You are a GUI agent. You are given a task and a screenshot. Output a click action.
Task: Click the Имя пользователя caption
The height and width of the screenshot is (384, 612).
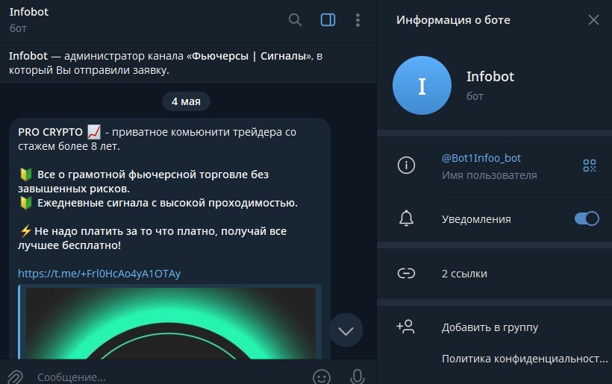[490, 175]
